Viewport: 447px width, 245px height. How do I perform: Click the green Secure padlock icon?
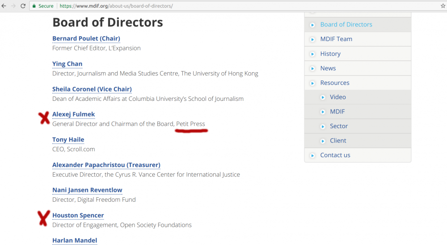(34, 6)
